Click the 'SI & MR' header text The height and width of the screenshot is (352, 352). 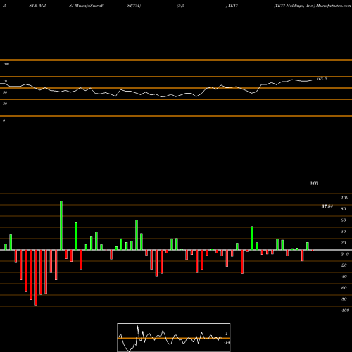click(37, 6)
